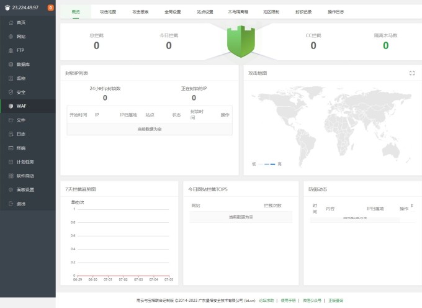Click the 使用手册 footer link

coord(289,300)
